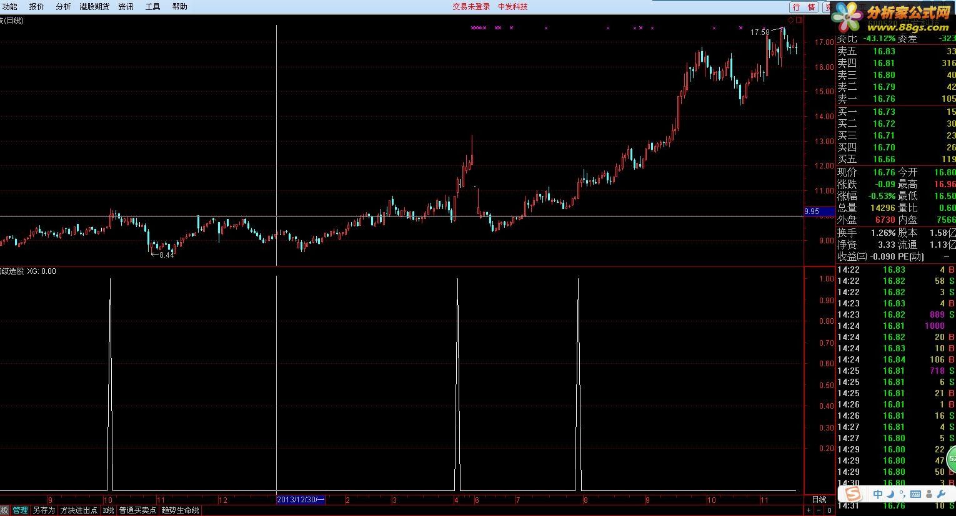
Task: Click the 14:24 trade with volume 1000
Action: pyautogui.click(x=896, y=326)
